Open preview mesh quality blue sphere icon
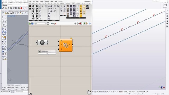This screenshot has width=169, height=95. tap(90, 23)
